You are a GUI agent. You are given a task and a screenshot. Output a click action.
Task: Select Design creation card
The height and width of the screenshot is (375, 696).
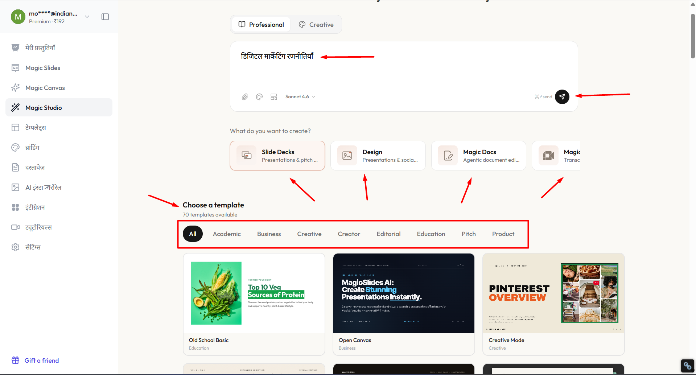[x=378, y=156]
